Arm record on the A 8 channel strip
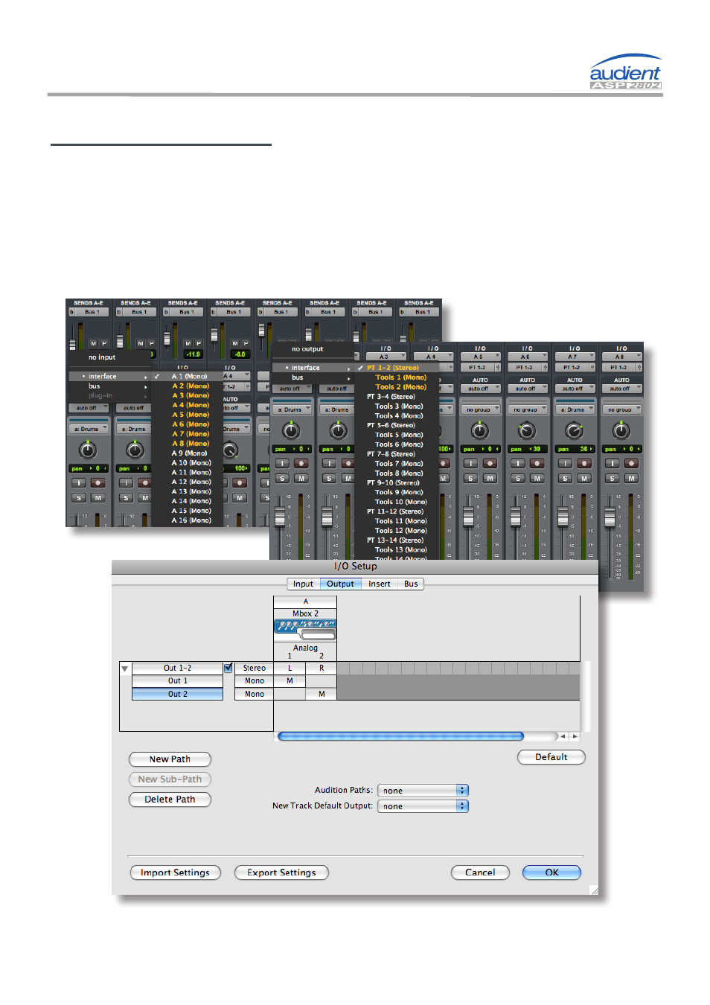 pos(631,463)
